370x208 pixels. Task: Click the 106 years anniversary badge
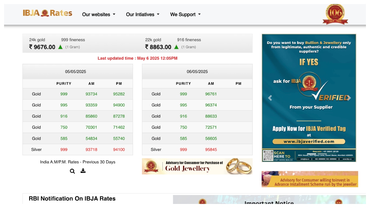pos(335,14)
